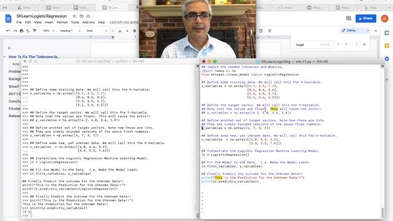
Task: Open comment history icon near Share
Action: pyautogui.click(x=348, y=18)
